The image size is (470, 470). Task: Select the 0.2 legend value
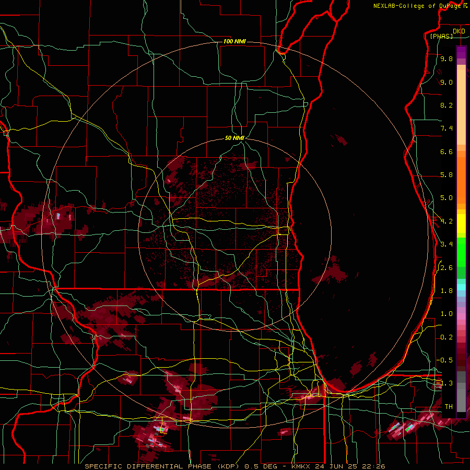point(446,337)
